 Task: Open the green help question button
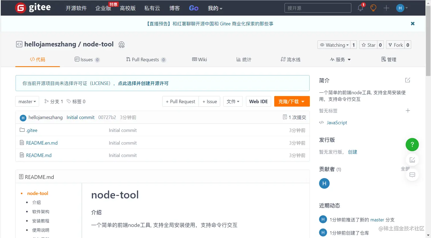tap(412, 145)
